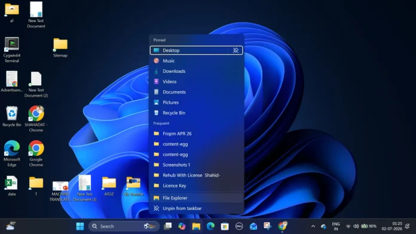Open the Licence Key frequent folder
416x234 pixels.
(x=196, y=186)
